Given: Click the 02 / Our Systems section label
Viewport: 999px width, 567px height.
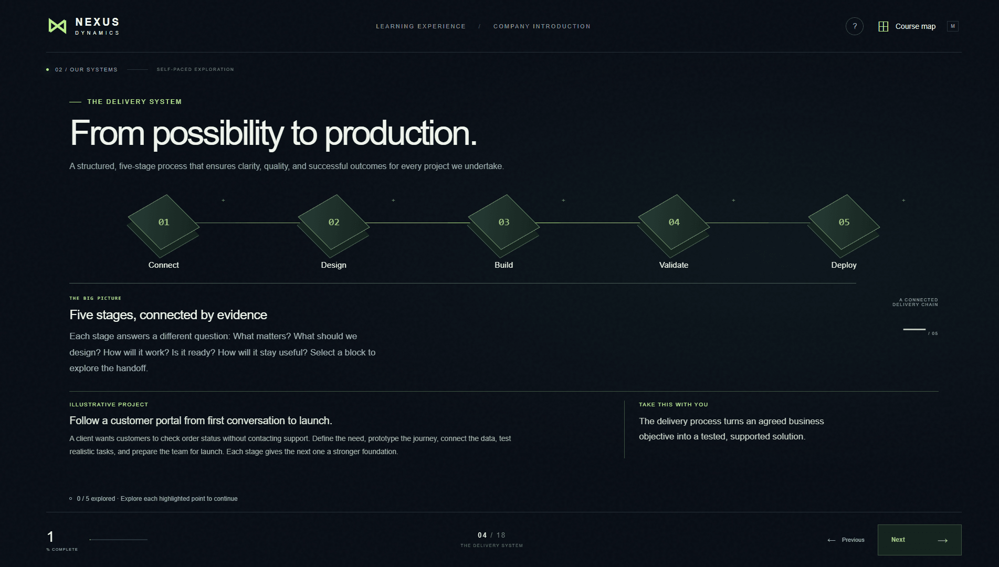Looking at the screenshot, I should pos(86,69).
